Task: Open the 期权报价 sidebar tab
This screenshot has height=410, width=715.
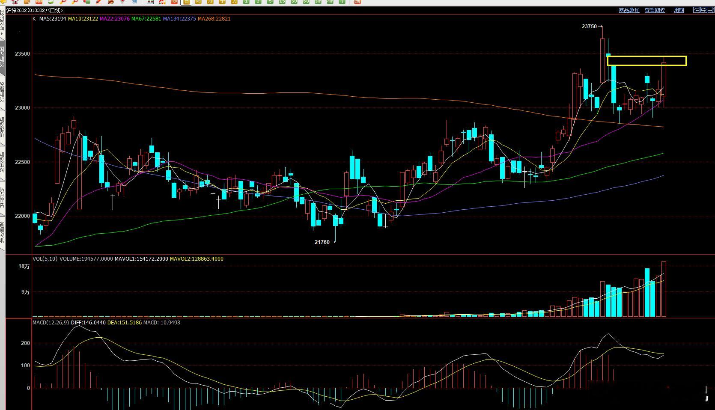Action: pos(2,128)
